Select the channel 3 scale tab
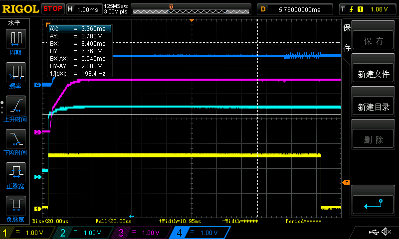Viewport: 399px width, 239px height. pyautogui.click(x=143, y=233)
